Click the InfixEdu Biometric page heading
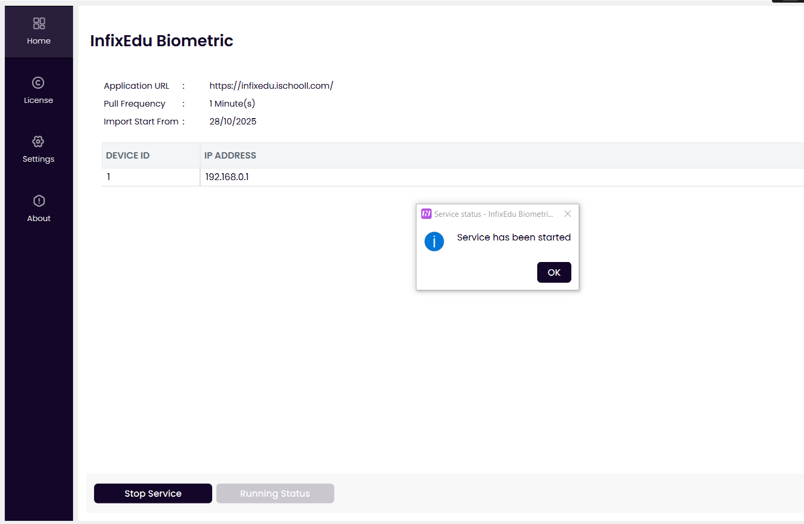Screen dimensions: 804x524 [x=162, y=40]
